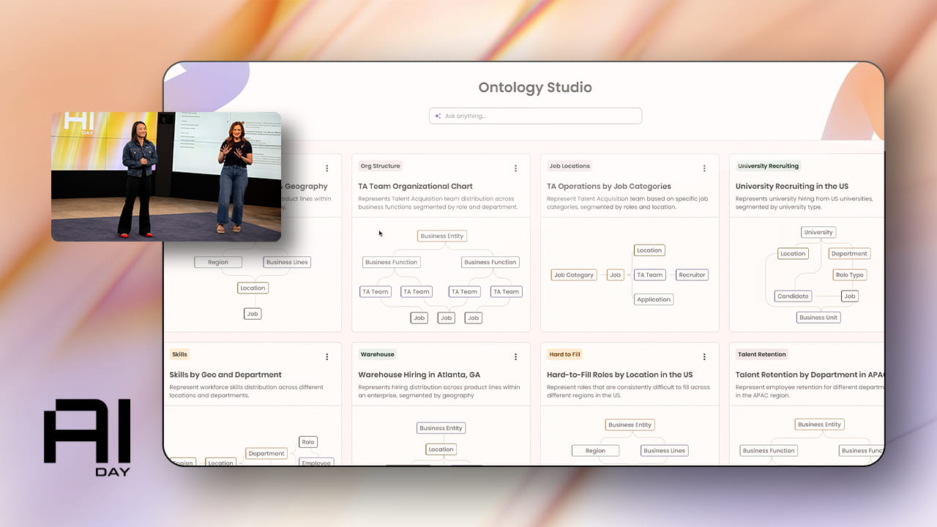Select the Hard to Fill tag
The height and width of the screenshot is (527, 937).
564,354
